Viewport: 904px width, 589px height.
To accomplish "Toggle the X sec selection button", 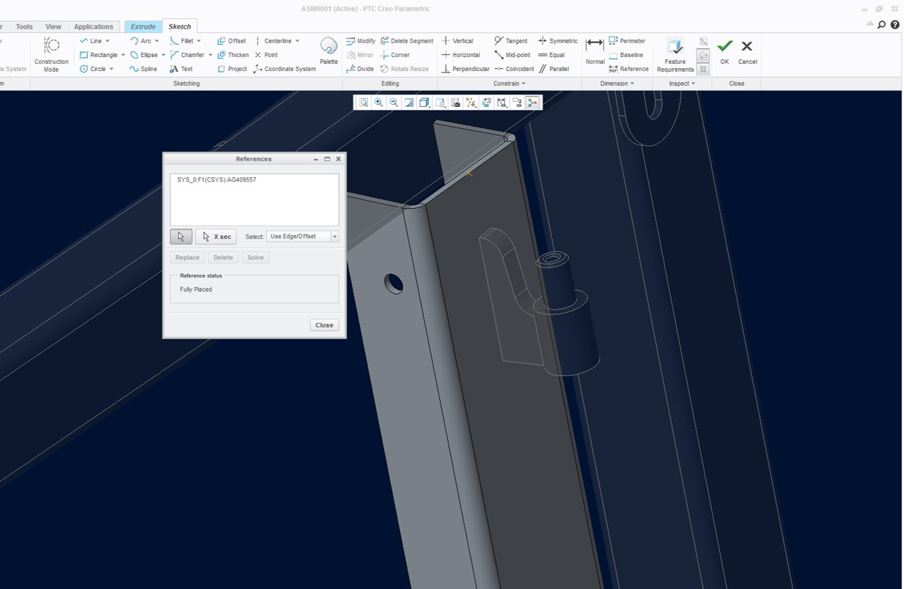I will pyautogui.click(x=216, y=237).
